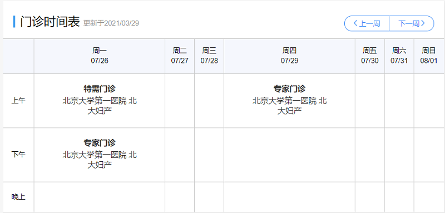Viewport: 445px width, 213px height.
Task: Click the 上午 row label
Action: point(18,101)
